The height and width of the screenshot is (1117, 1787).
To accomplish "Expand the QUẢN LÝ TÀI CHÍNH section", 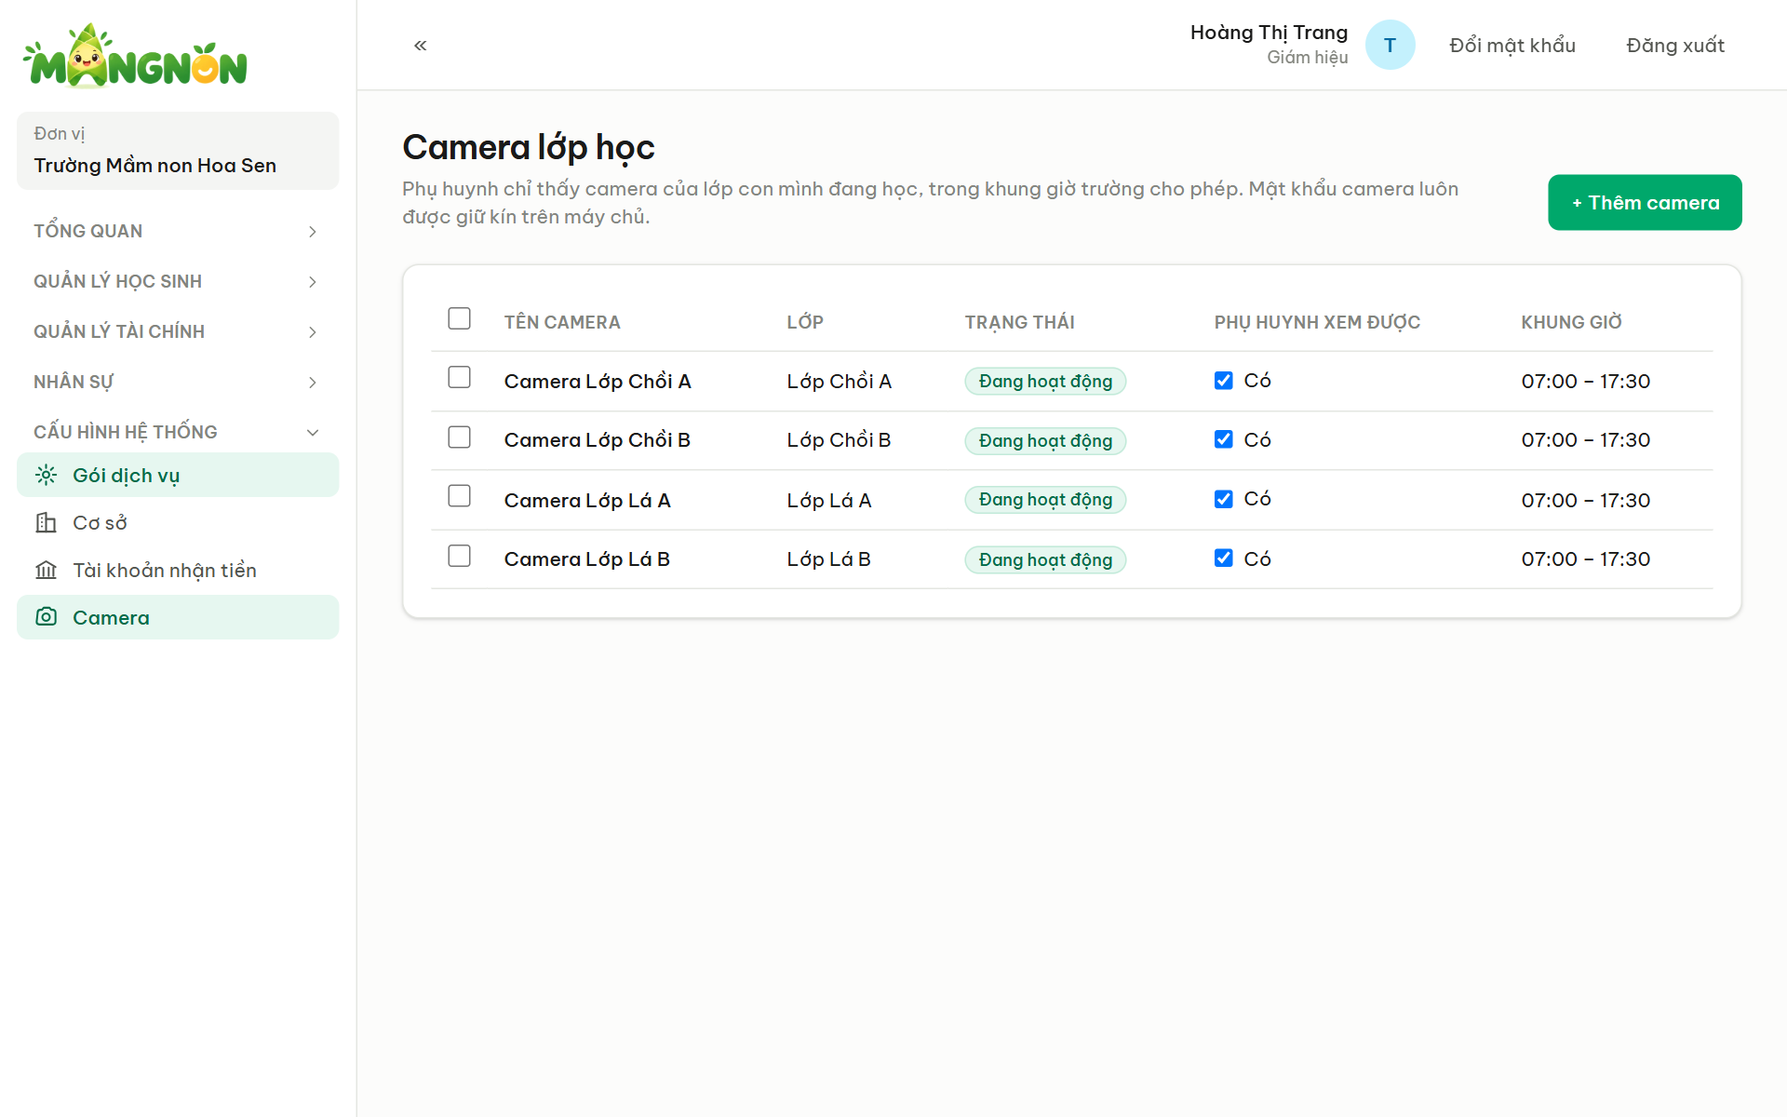I will pyautogui.click(x=178, y=331).
